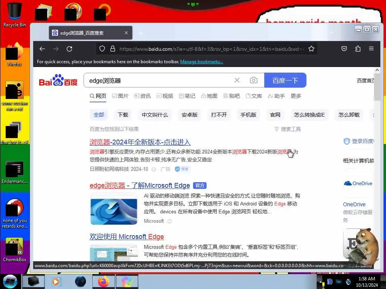This screenshot has width=386, height=289.
Task: Open a new tab with plus button
Action: (x=141, y=33)
